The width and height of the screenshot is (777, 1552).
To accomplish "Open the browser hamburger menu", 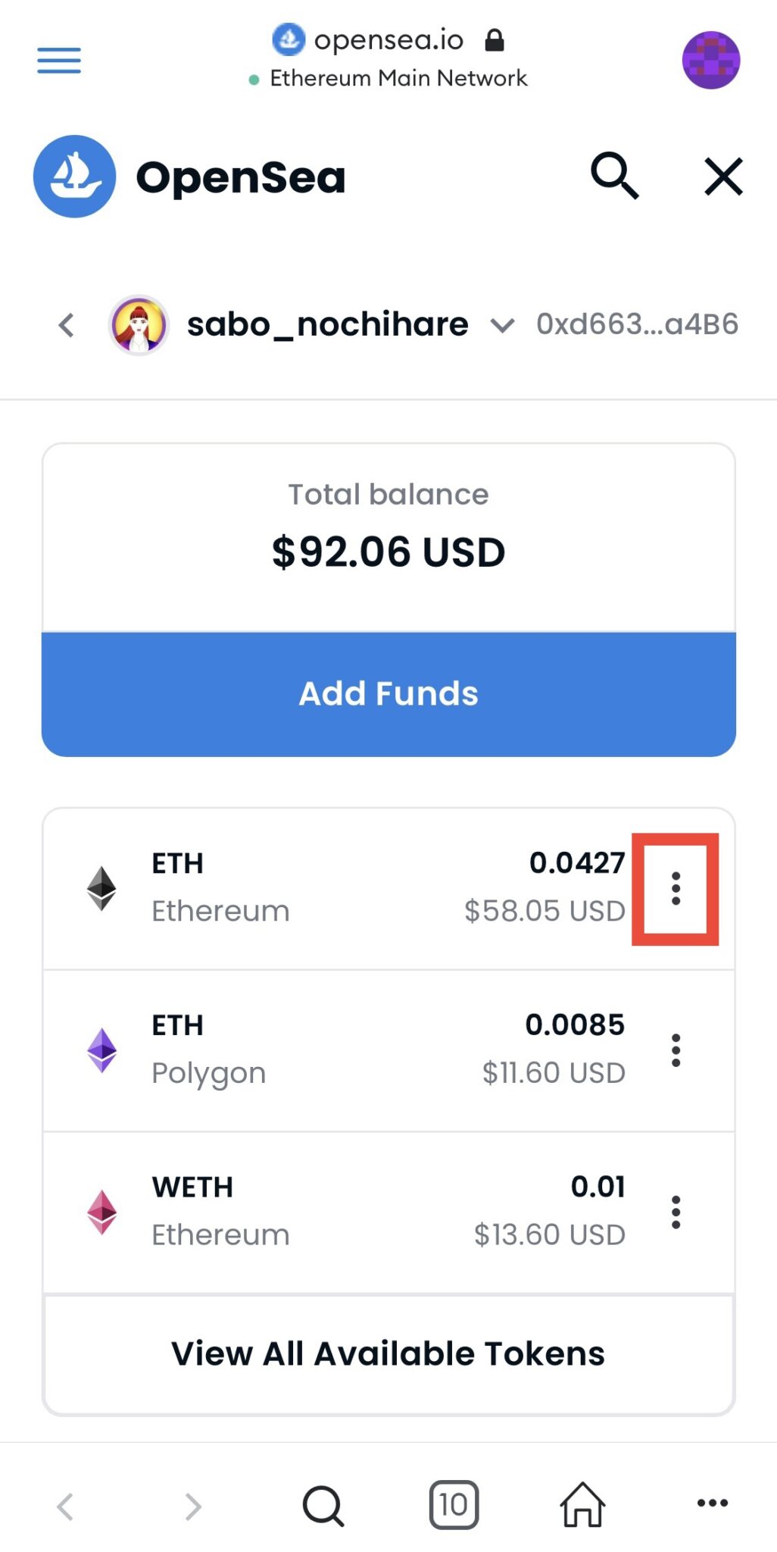I will (x=59, y=60).
